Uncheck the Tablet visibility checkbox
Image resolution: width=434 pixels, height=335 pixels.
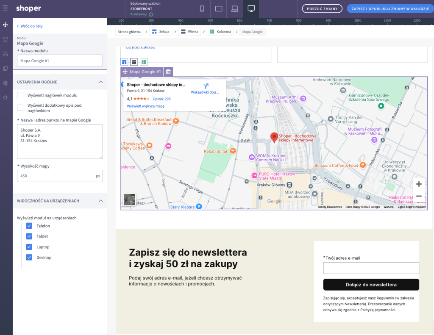(29, 236)
